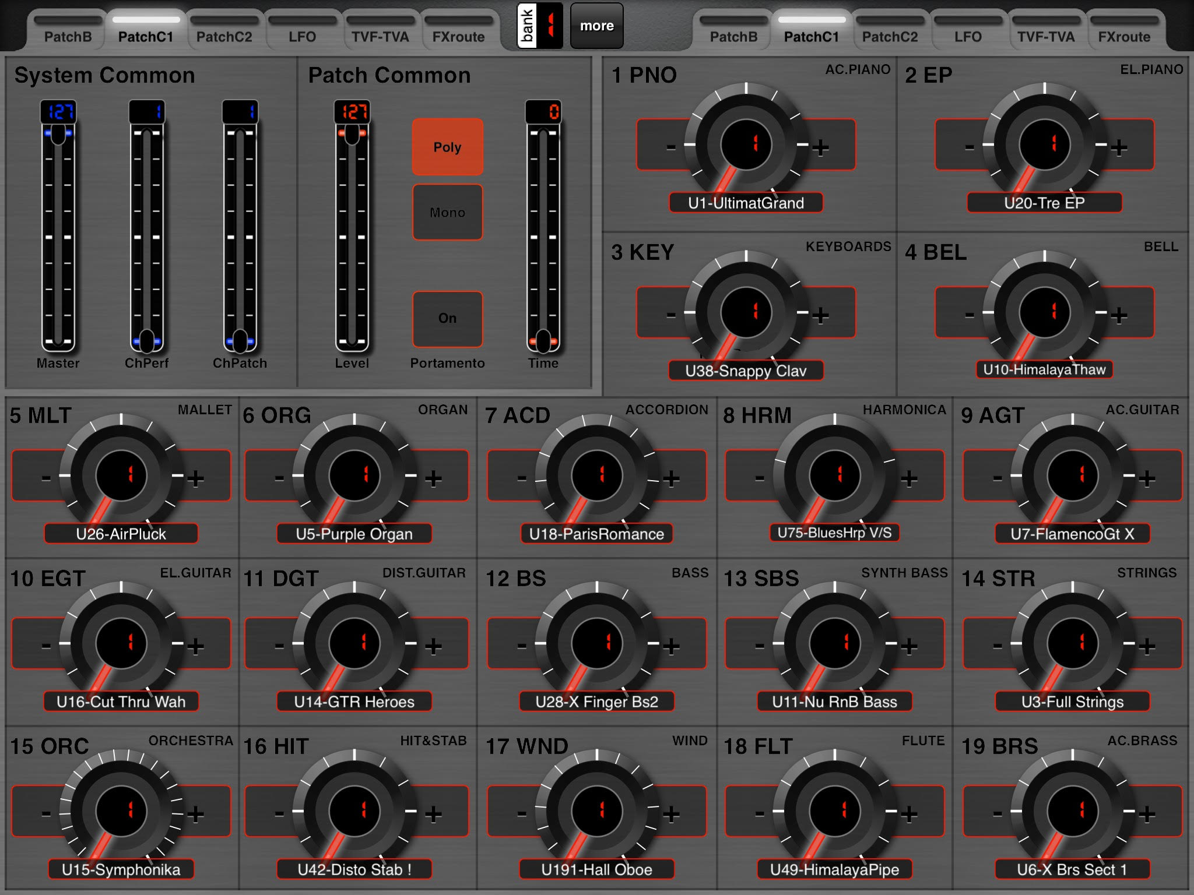Open the U1-UltimatGrand patch name list
Screen dimensions: 1194x895
pyautogui.click(x=746, y=203)
